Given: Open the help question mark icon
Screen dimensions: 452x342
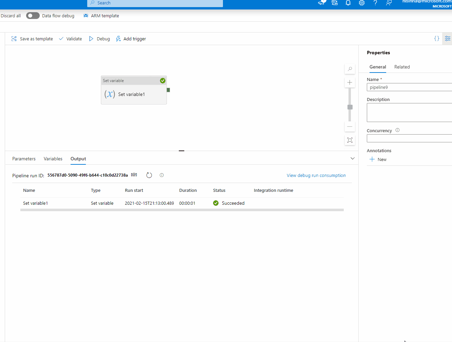Looking at the screenshot, I should click(375, 3).
